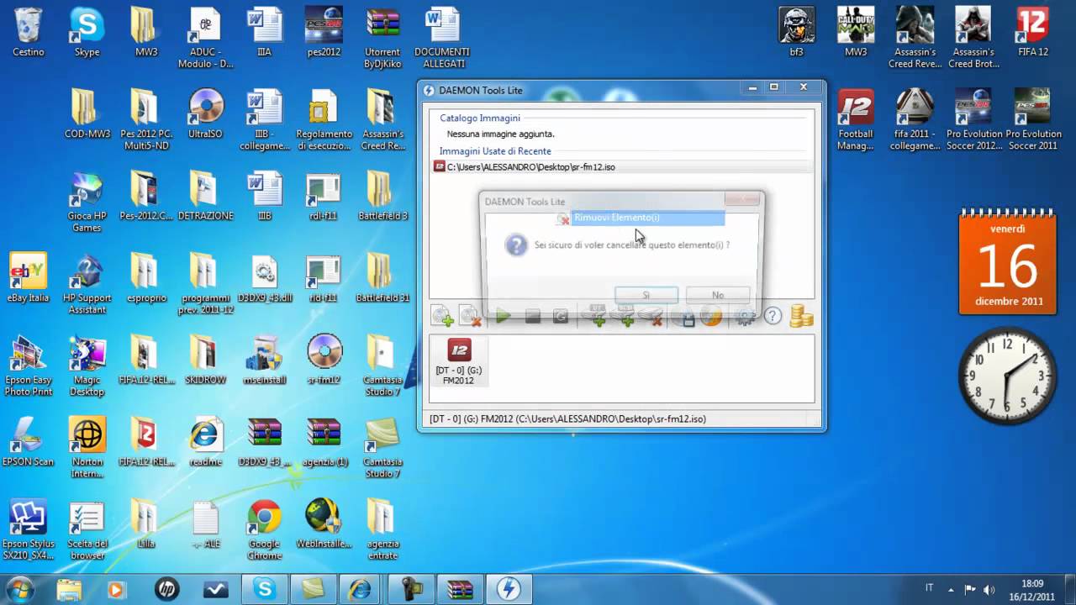Open Windows Explorer from the taskbar
The width and height of the screenshot is (1076, 605).
click(70, 590)
